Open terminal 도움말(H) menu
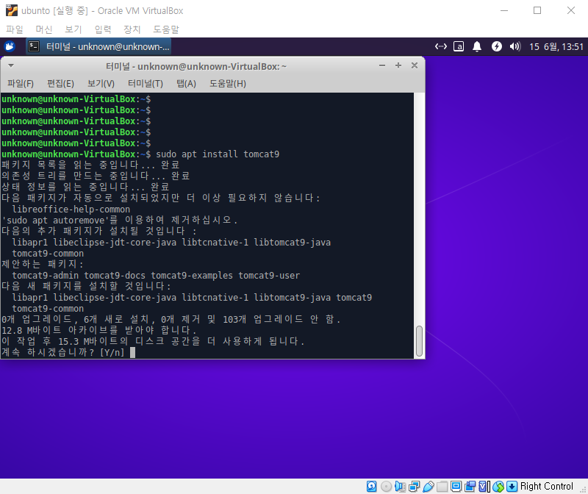Image resolution: width=588 pixels, height=494 pixels. (228, 83)
